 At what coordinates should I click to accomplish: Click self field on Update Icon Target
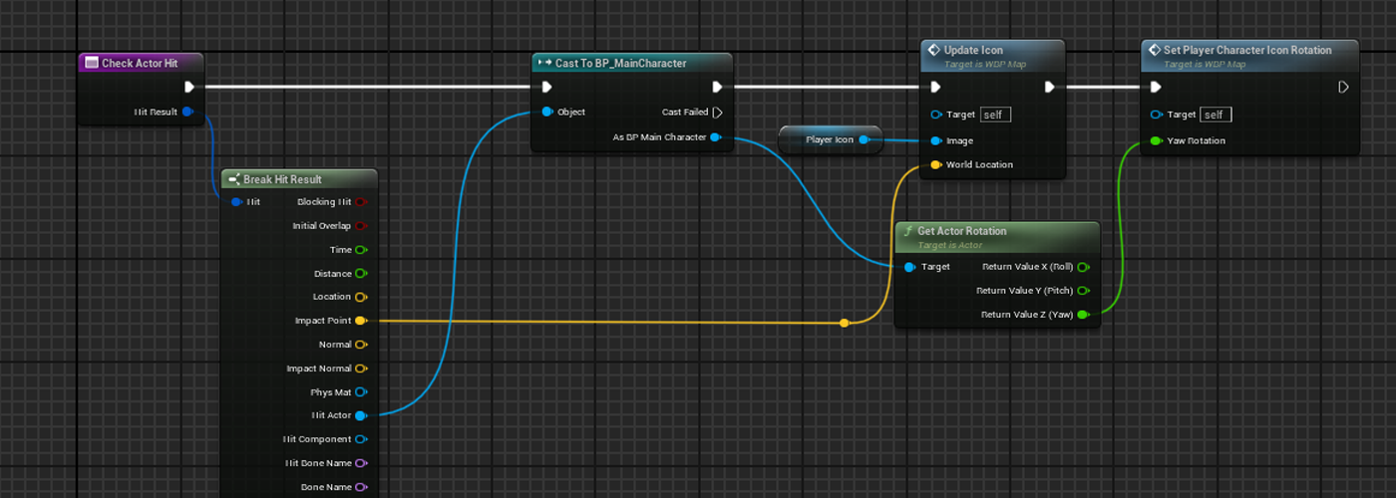(x=994, y=115)
